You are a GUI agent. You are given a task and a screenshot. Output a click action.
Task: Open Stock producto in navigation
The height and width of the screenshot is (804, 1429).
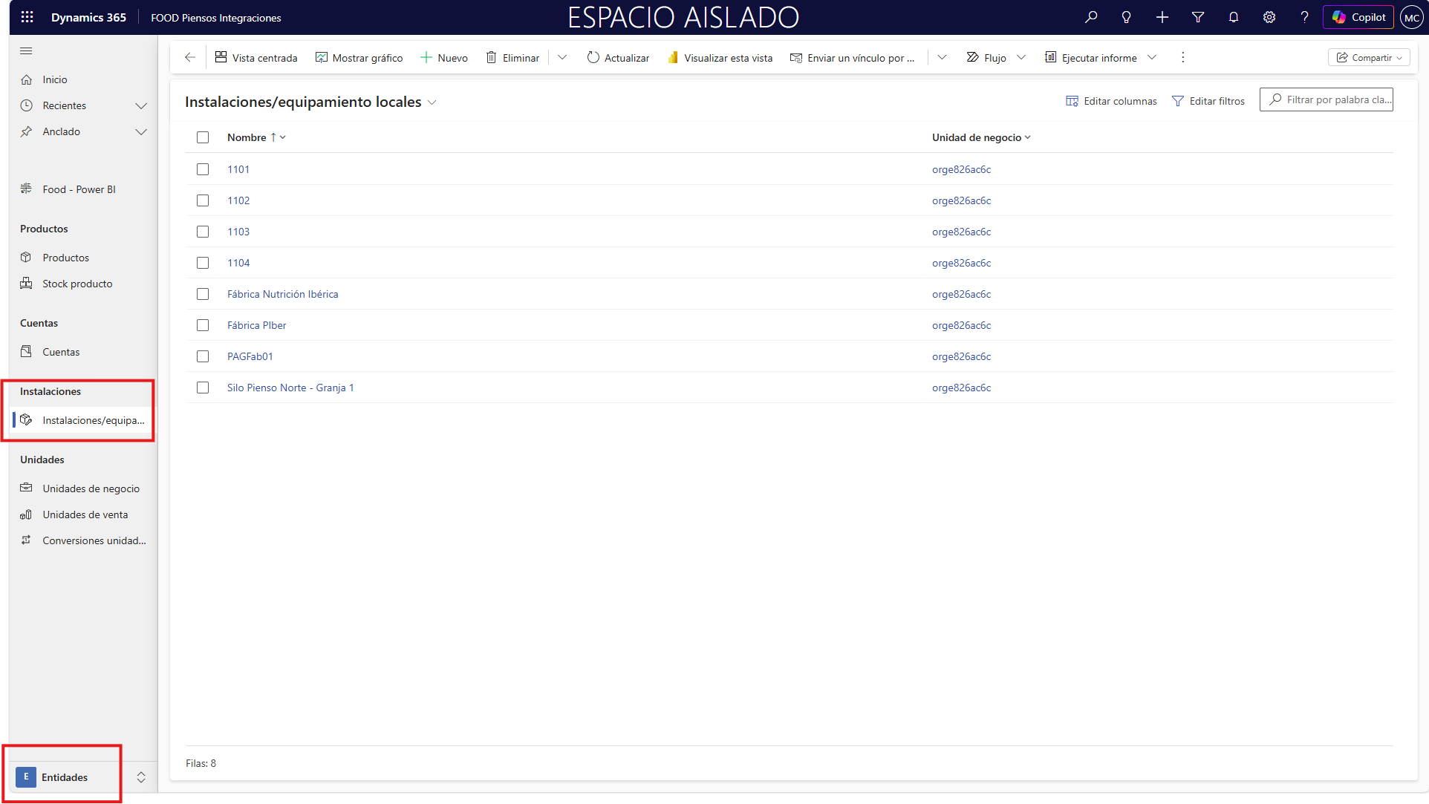(77, 284)
